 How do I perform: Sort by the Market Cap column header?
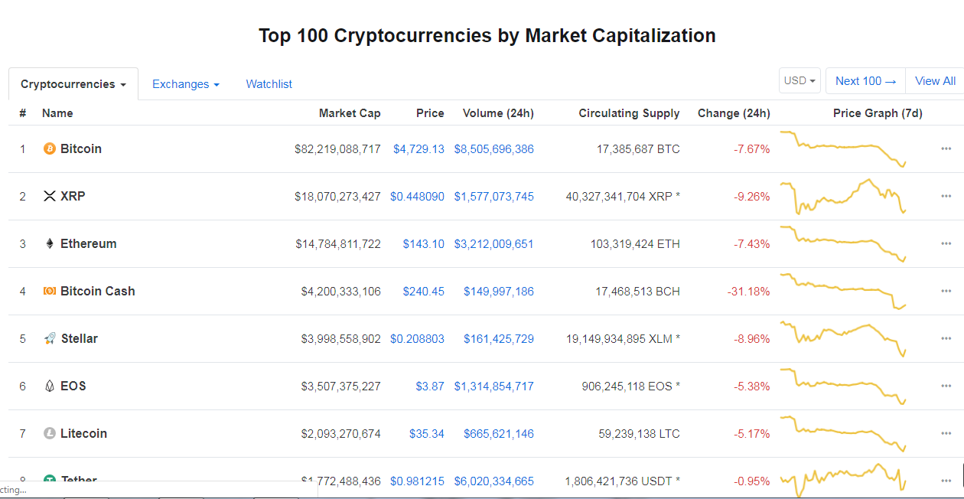click(x=350, y=113)
